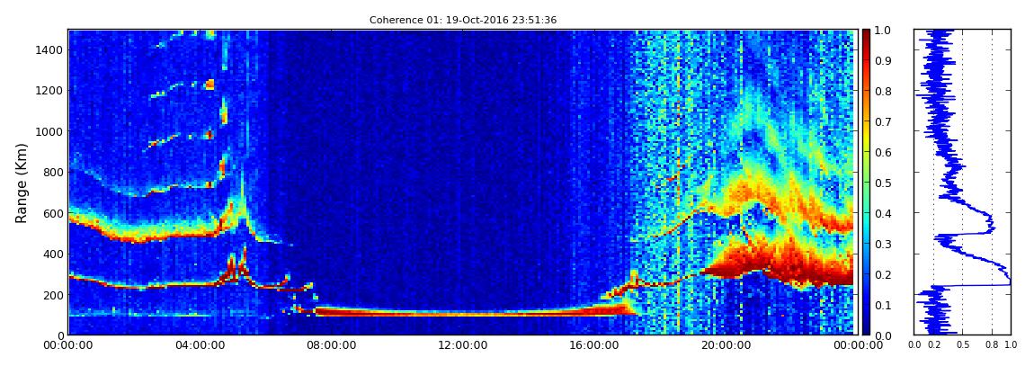Click the plot title 'Coherence 01: 19-Oct-2016 23:51:36'
The image size is (1034, 366).
(x=463, y=21)
